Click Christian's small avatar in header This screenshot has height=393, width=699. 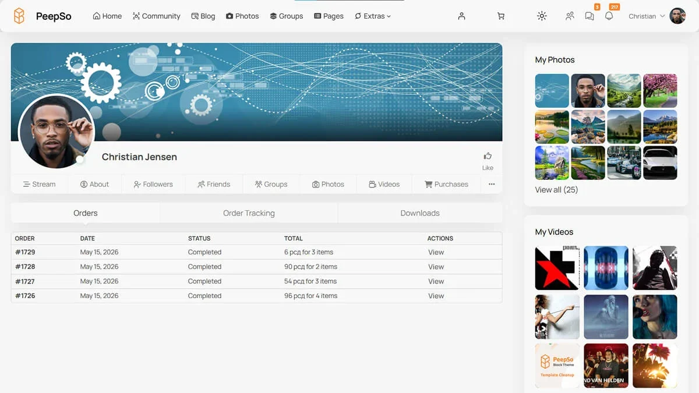click(677, 16)
